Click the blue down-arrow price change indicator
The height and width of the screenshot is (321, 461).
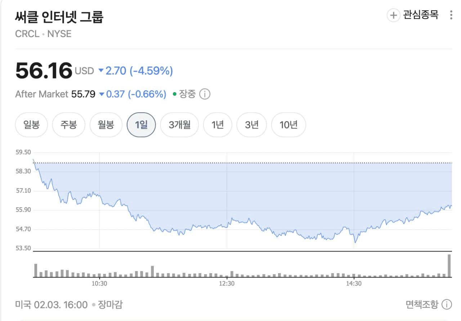[101, 71]
